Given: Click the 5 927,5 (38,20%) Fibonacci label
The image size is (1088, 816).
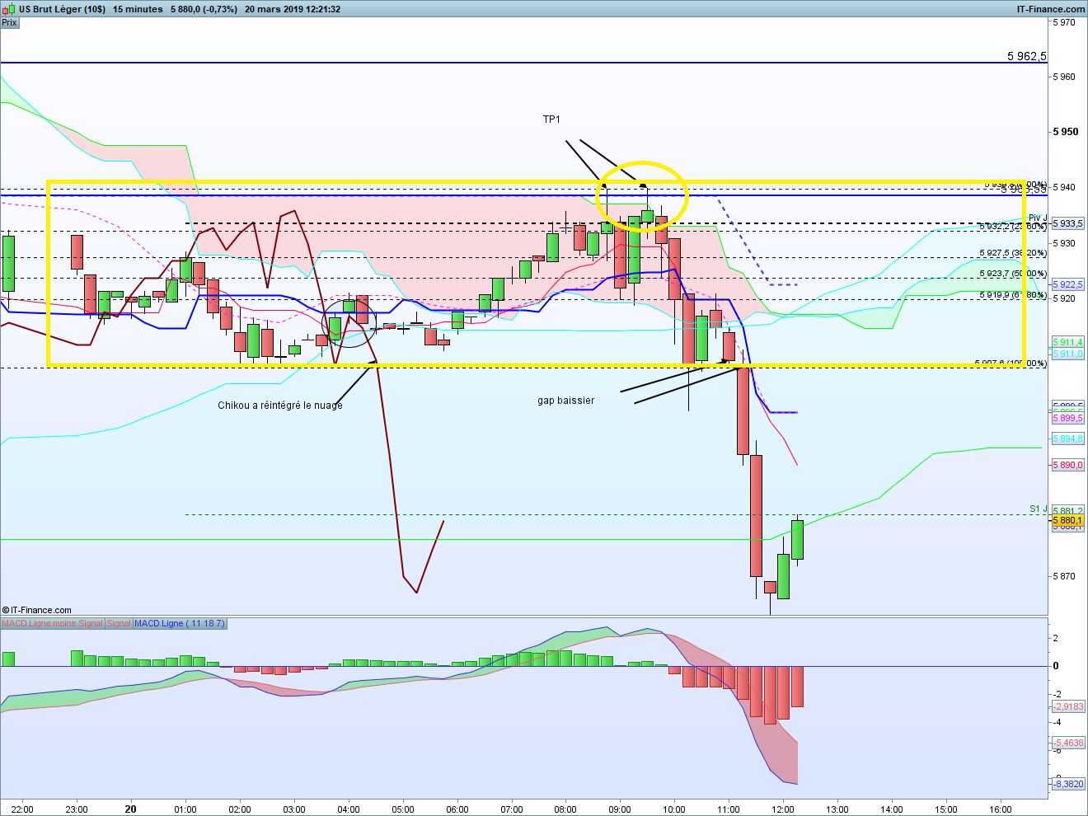Looking at the screenshot, I should click(1013, 253).
